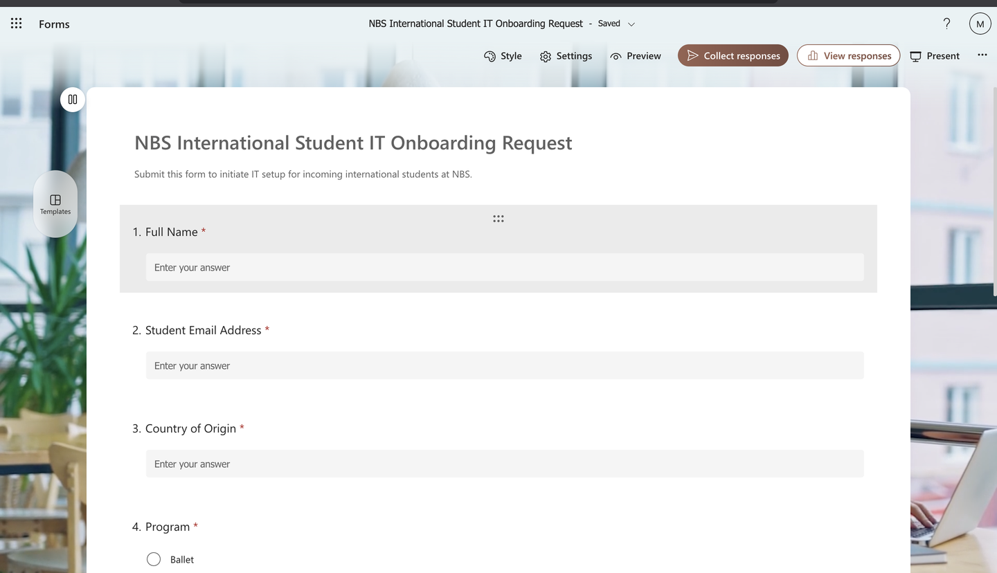Click the Forms home label
This screenshot has width=997, height=573.
pyautogui.click(x=54, y=24)
